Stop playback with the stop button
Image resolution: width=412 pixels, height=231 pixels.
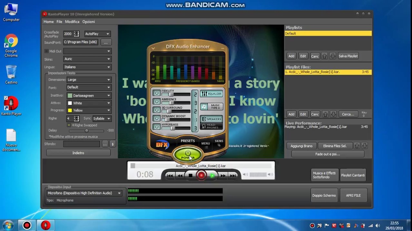point(191,175)
